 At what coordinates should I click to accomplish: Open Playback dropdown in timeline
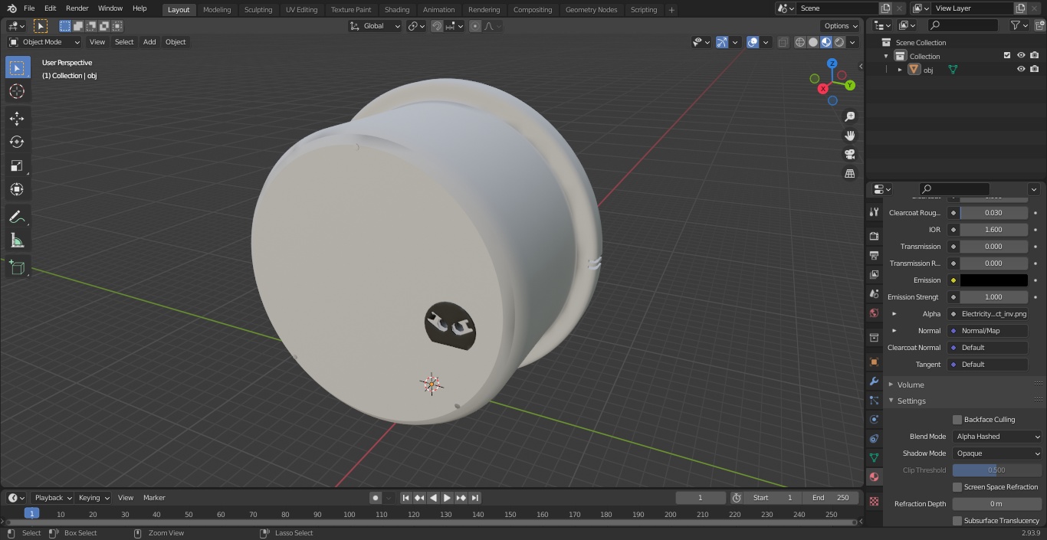pos(52,498)
